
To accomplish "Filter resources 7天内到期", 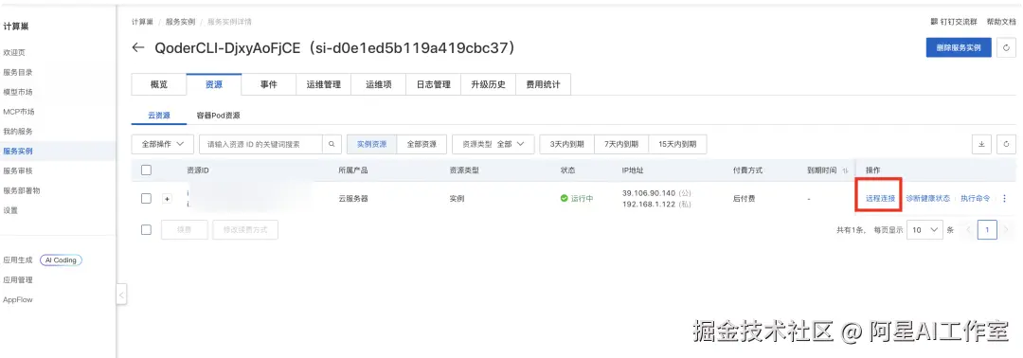I will [621, 144].
